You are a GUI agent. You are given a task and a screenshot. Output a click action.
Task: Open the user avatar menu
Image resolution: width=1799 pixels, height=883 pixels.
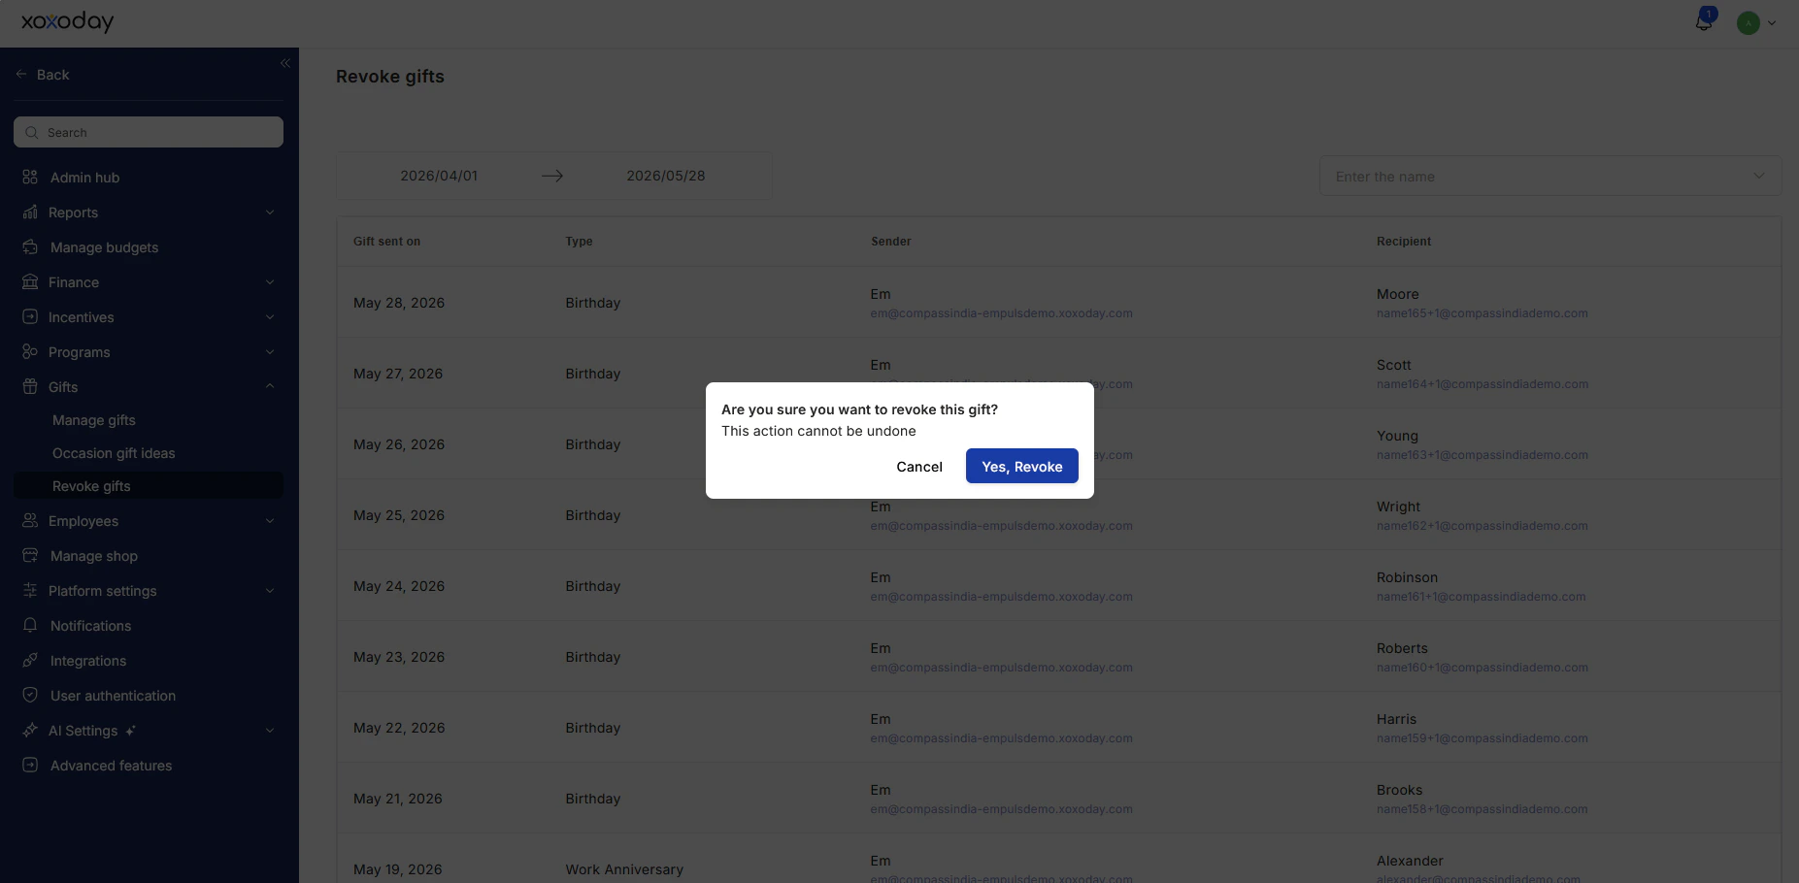(x=1749, y=23)
